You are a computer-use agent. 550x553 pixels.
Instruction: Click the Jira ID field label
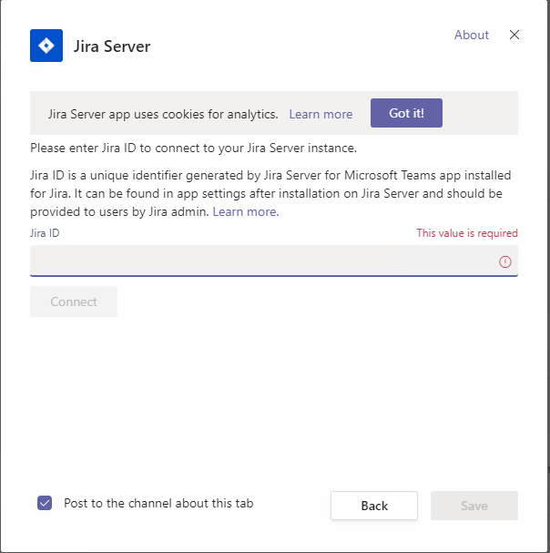45,233
